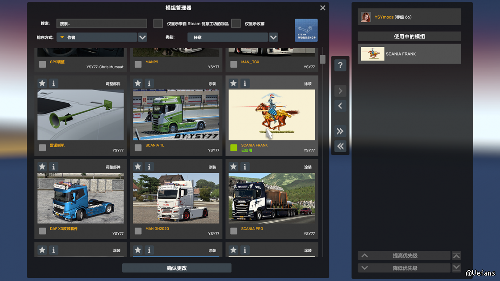Click the 已启用 status text under SCANIA FRANK

[247, 150]
